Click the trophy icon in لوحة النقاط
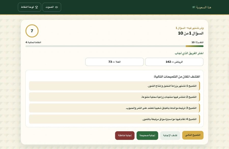Viewport: 229px width, 149px height. 36,7
